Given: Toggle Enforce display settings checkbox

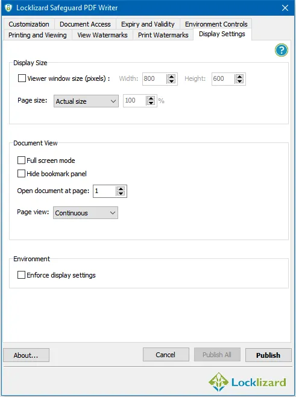Looking at the screenshot, I should click(21, 275).
